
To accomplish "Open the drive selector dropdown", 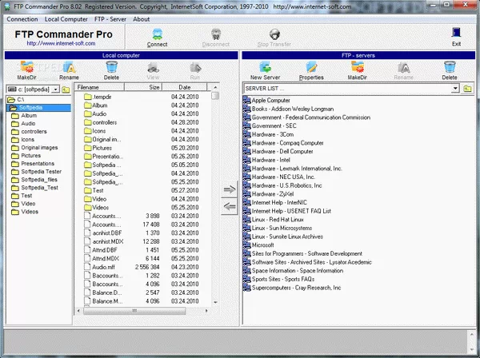I will coord(56,89).
